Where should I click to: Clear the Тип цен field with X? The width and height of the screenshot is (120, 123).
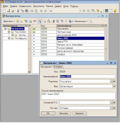[x=114, y=108]
